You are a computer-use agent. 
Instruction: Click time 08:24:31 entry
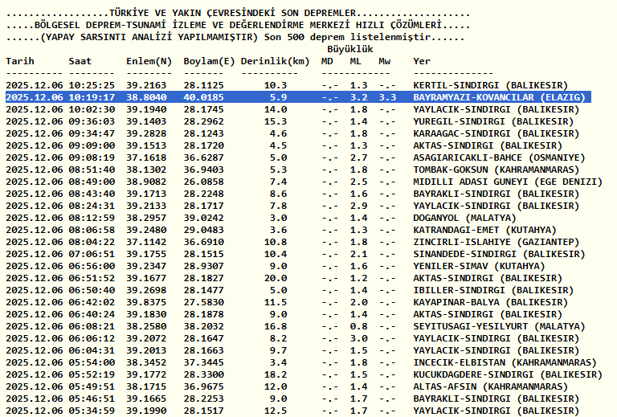92,206
